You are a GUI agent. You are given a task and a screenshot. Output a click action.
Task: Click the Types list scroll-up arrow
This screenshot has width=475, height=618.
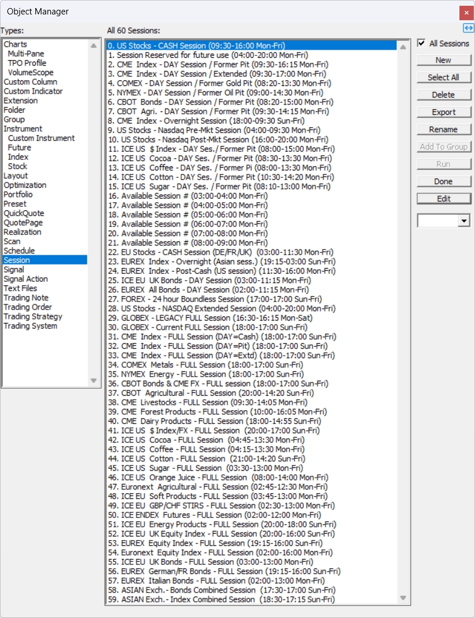pyautogui.click(x=93, y=45)
